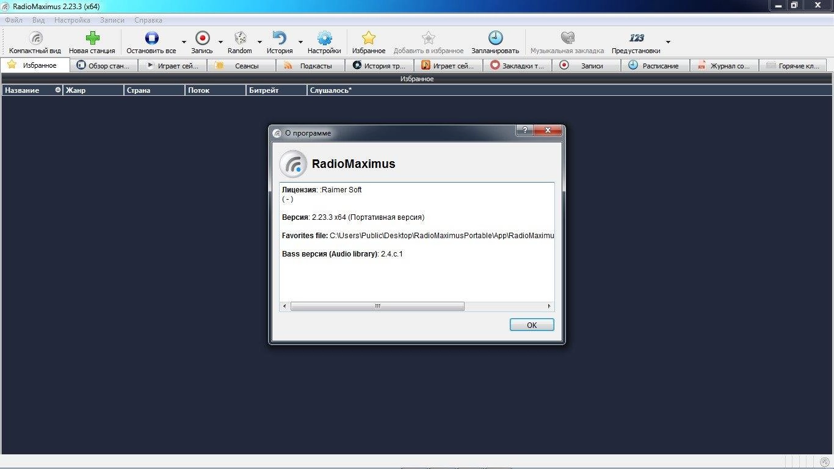Open the История треков tab
The height and width of the screenshot is (469, 834).
coord(380,65)
